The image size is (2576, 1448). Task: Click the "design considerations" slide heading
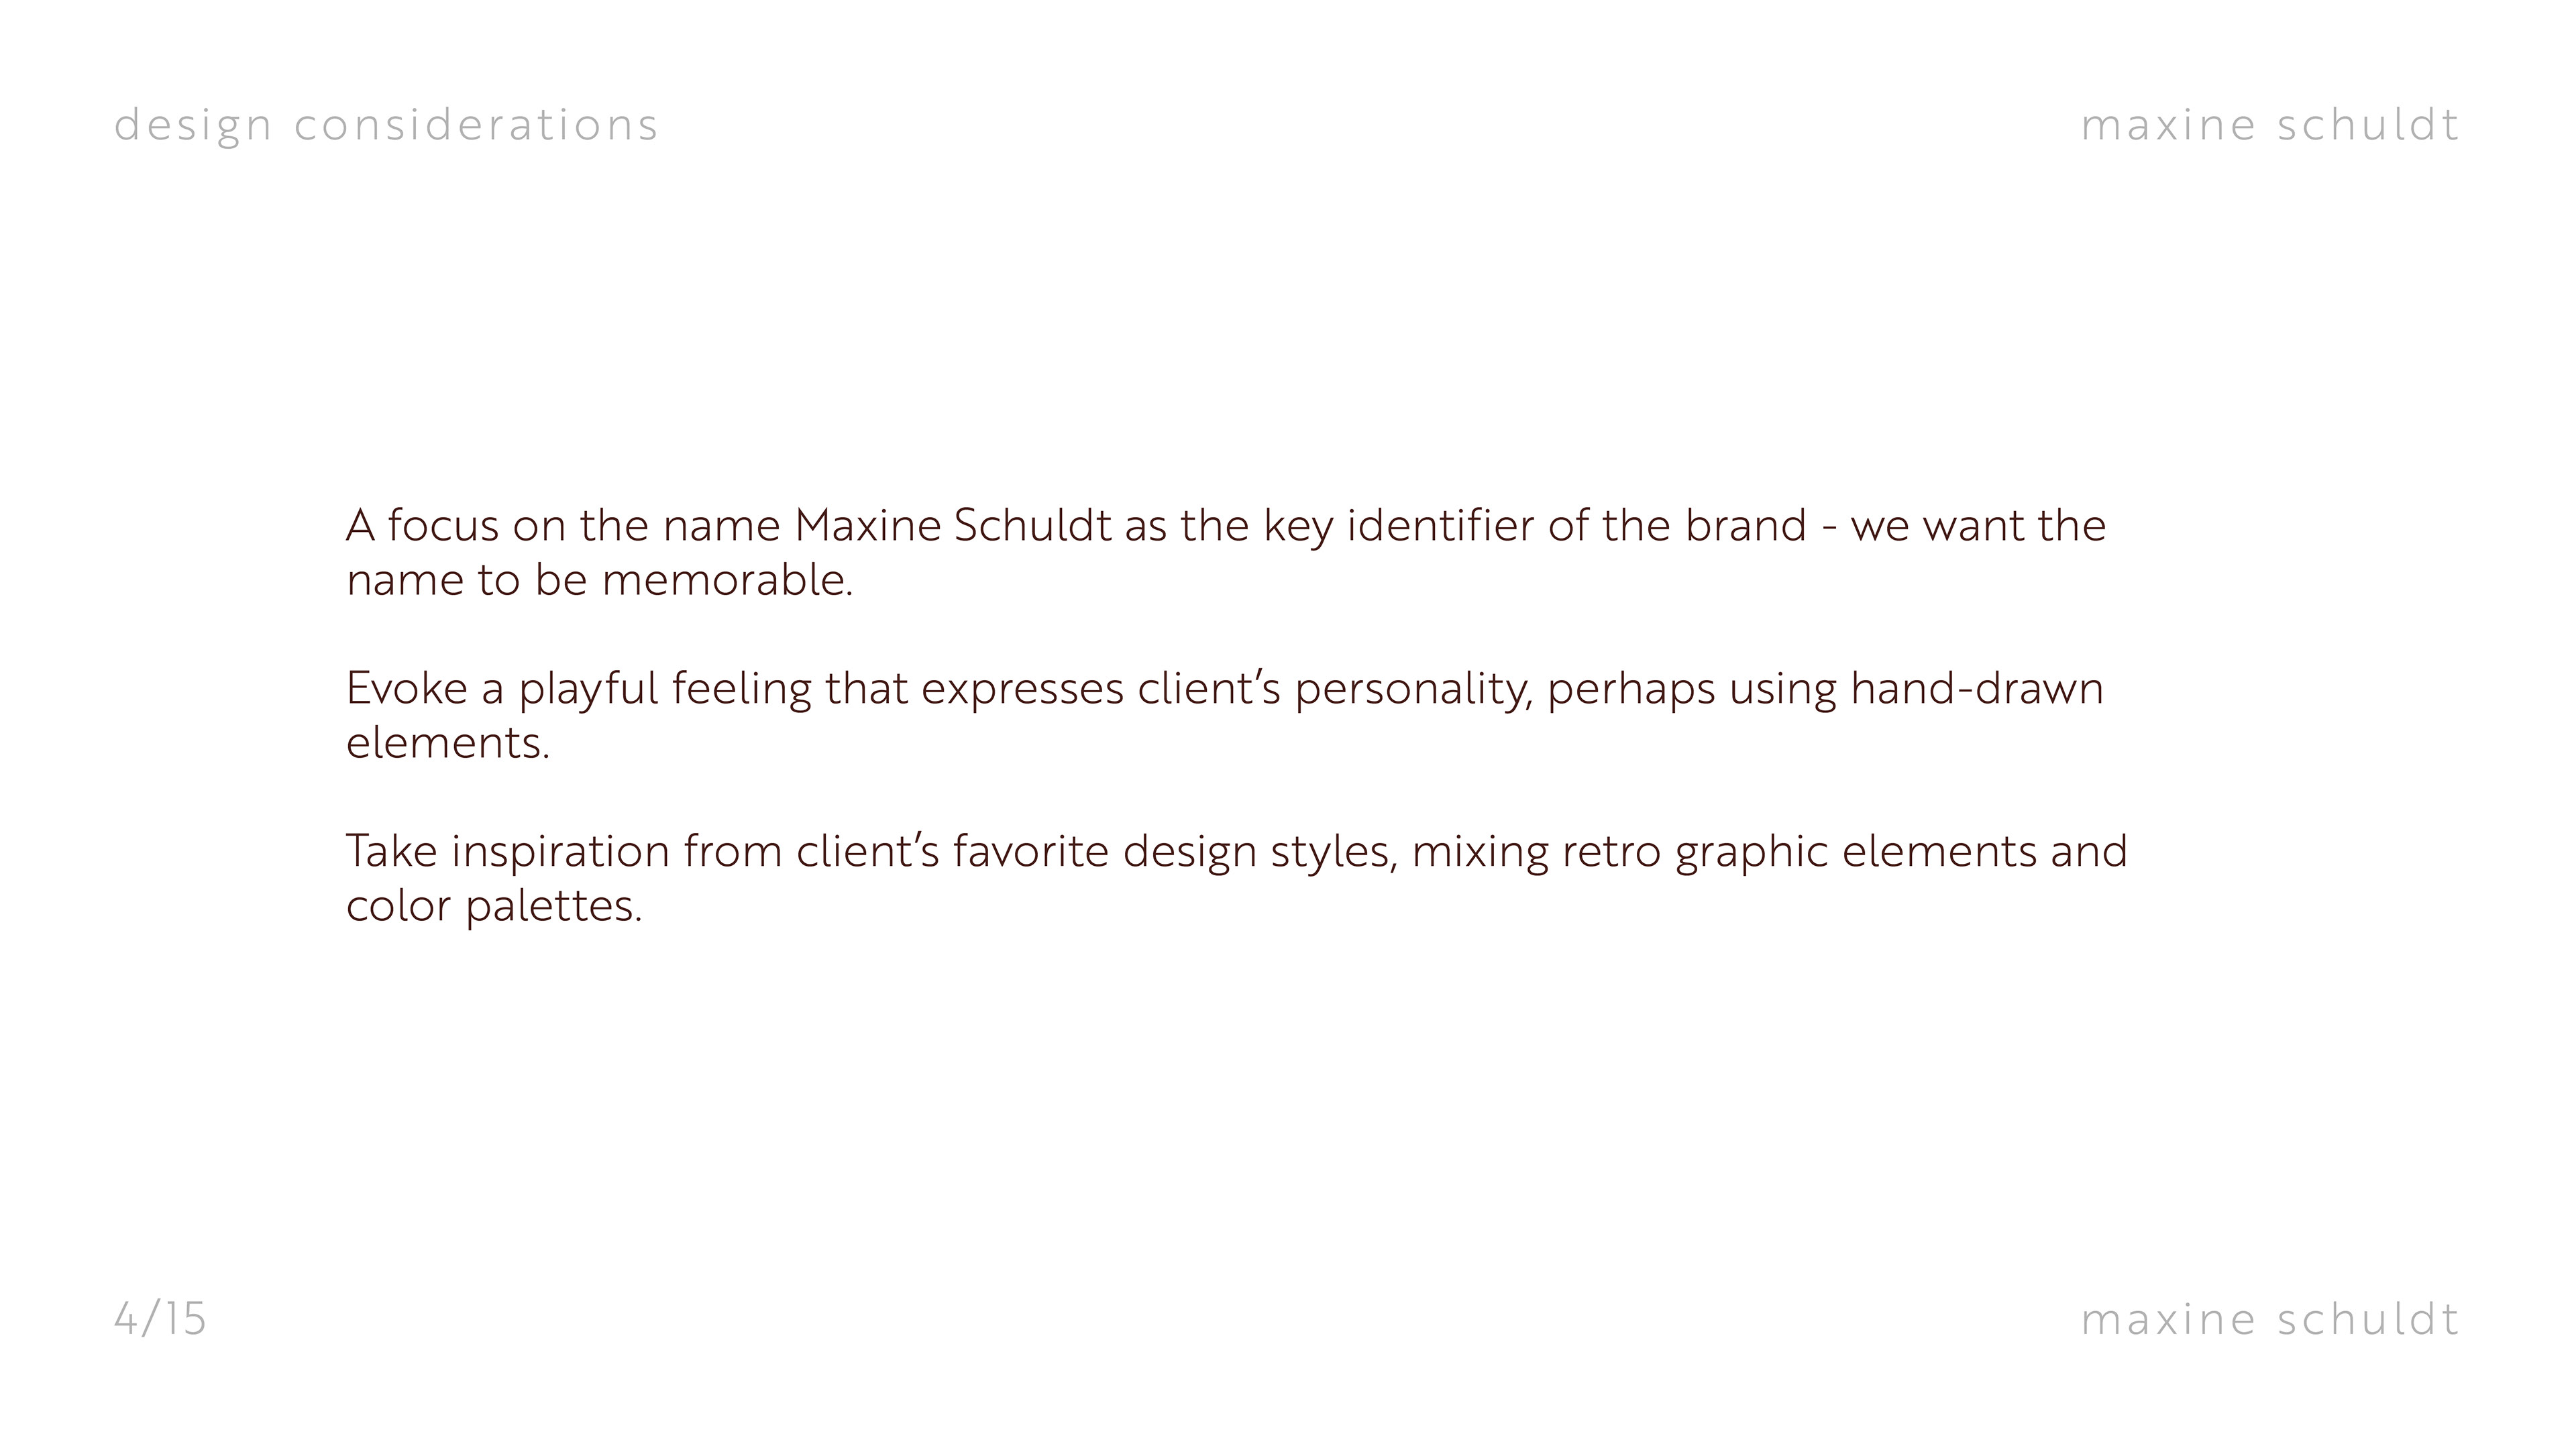point(386,126)
